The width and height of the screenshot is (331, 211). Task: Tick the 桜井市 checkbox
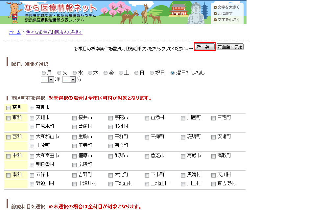coord(75,118)
